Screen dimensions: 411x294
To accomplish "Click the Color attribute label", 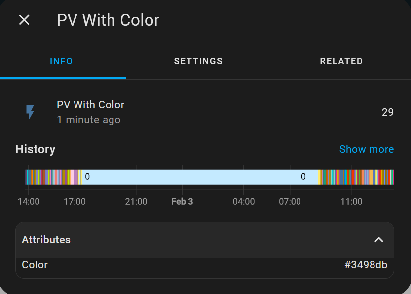I will coord(35,265).
